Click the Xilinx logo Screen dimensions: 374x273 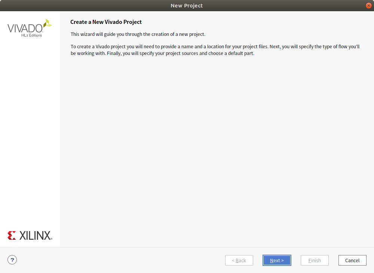(x=30, y=235)
